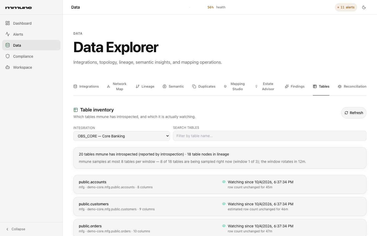The height and width of the screenshot is (236, 377).
Task: Click the eye icon for public.accounts
Action: pyautogui.click(x=224, y=182)
